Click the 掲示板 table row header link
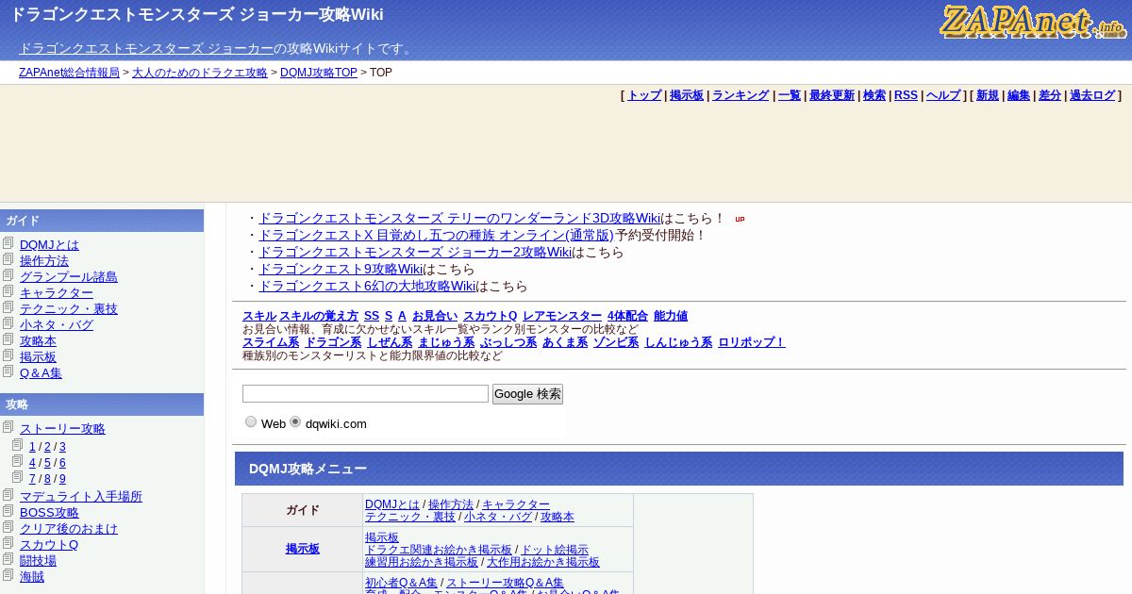The width and height of the screenshot is (1132, 594). (x=303, y=549)
